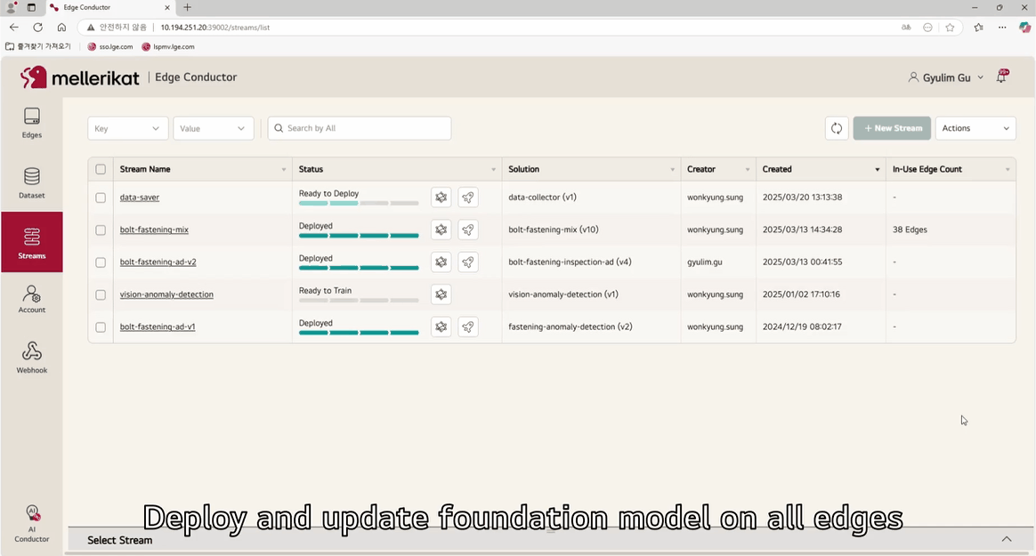
Task: Open the sso.lge.com bookmark
Action: pos(110,47)
